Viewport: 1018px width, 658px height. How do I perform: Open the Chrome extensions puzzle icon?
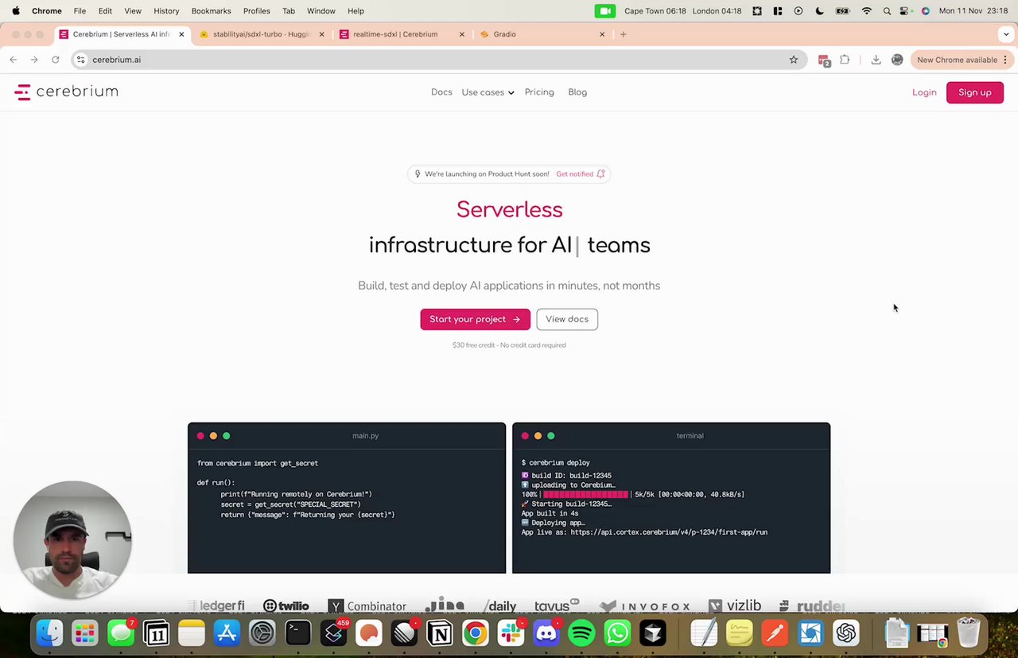click(x=845, y=60)
